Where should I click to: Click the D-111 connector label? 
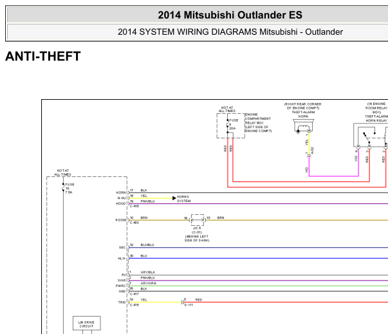189,305
